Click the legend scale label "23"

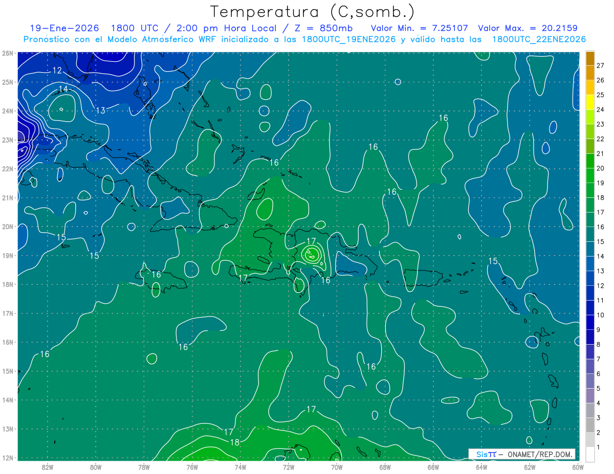(x=601, y=124)
